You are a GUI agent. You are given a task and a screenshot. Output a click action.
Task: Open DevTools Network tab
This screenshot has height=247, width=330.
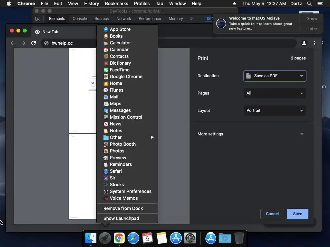[124, 18]
